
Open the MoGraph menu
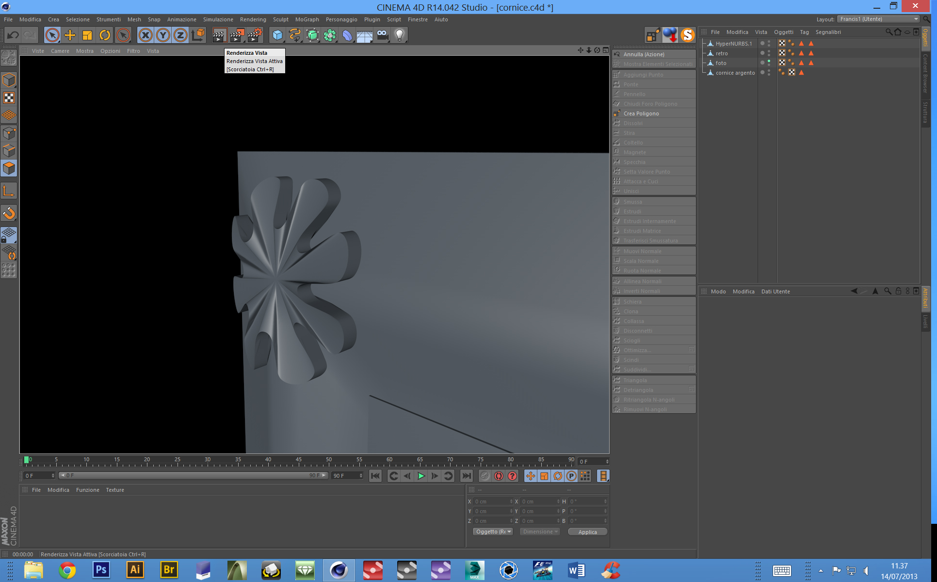pyautogui.click(x=307, y=19)
